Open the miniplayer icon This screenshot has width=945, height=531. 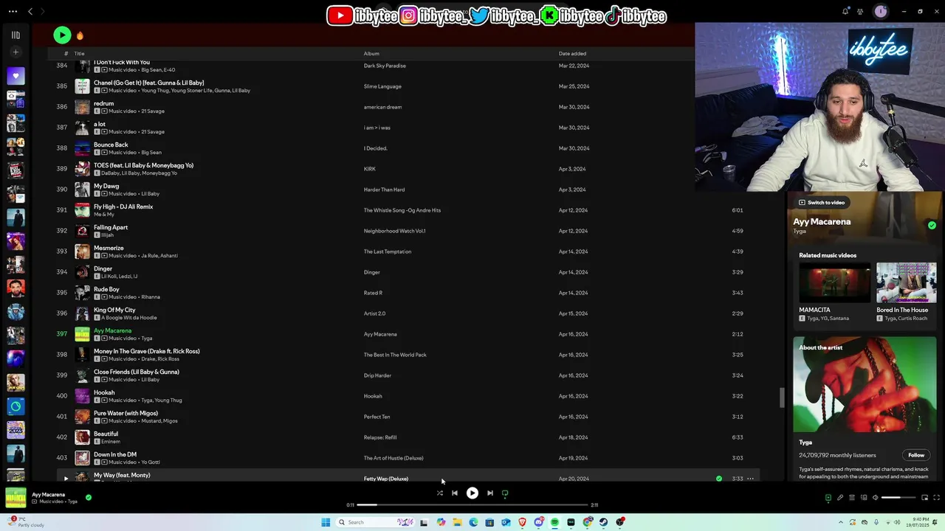click(x=924, y=498)
